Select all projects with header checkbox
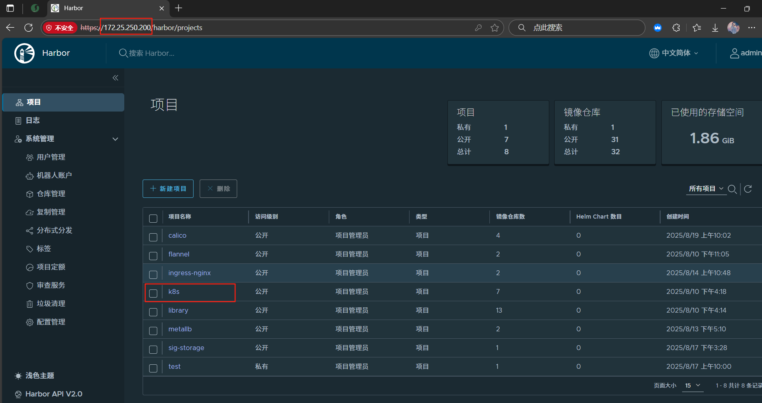Screen dimensions: 762x403 [x=153, y=219]
